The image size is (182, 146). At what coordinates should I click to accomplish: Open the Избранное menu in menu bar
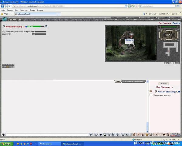(x=24, y=10)
